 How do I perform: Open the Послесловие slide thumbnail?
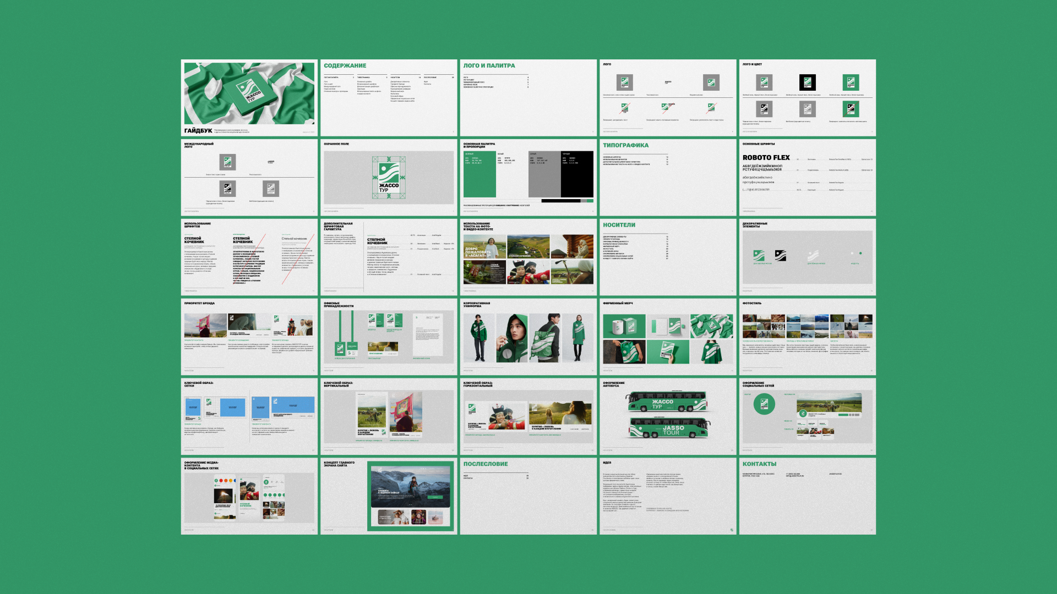point(528,496)
